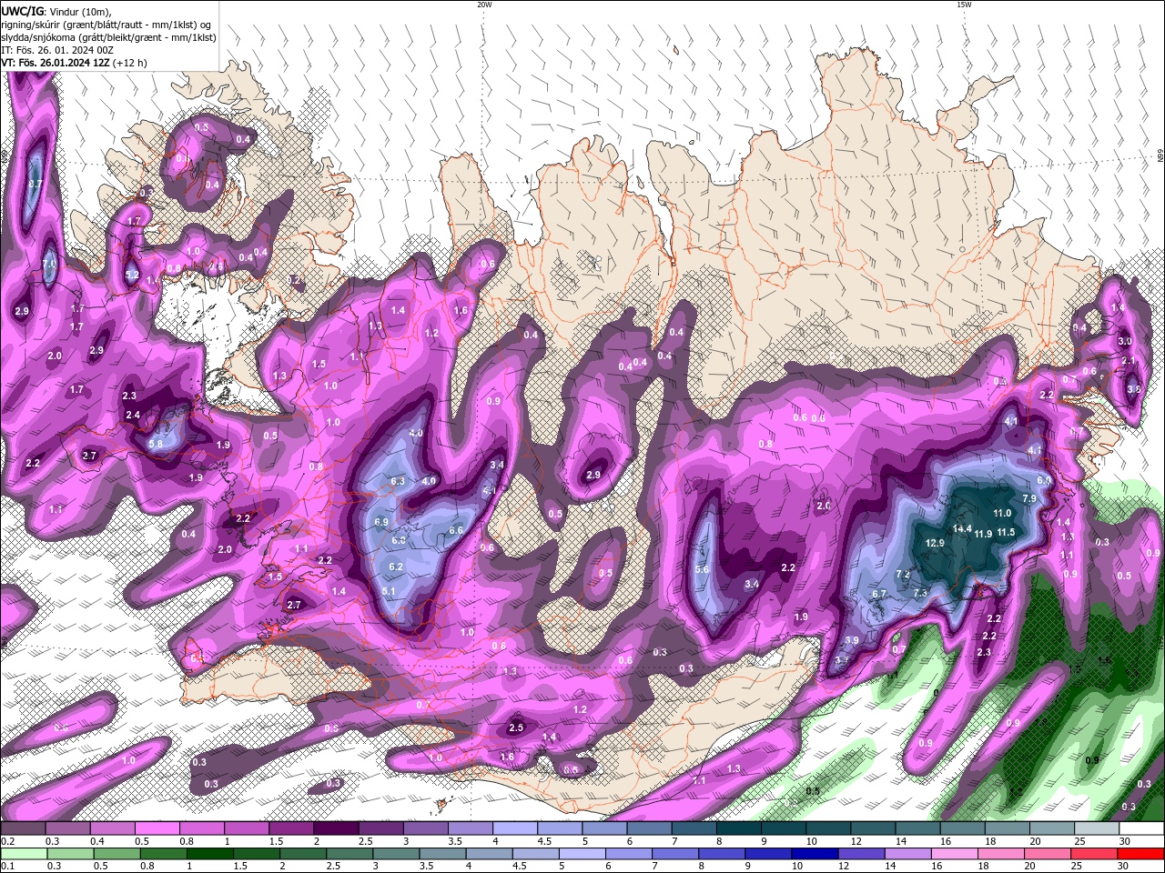The image size is (1165, 873).
Task: Pick the red swatch ending the bottom legend
Action: 1141,854
